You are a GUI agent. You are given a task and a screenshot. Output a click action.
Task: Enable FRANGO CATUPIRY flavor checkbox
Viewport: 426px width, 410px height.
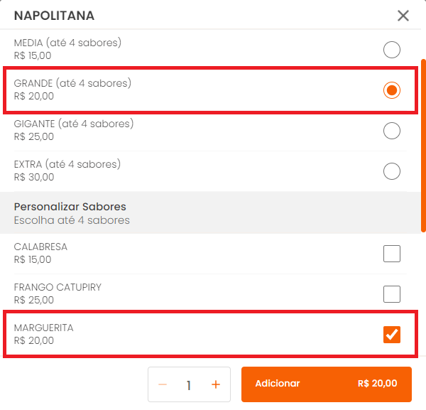(x=391, y=293)
